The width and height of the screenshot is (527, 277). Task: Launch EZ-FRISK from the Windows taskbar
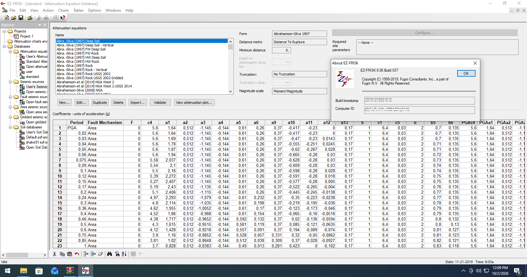coord(85,271)
